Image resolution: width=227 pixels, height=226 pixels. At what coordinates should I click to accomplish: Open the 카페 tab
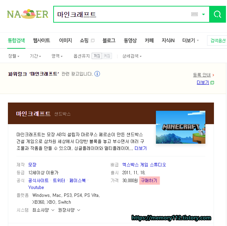tap(149, 40)
